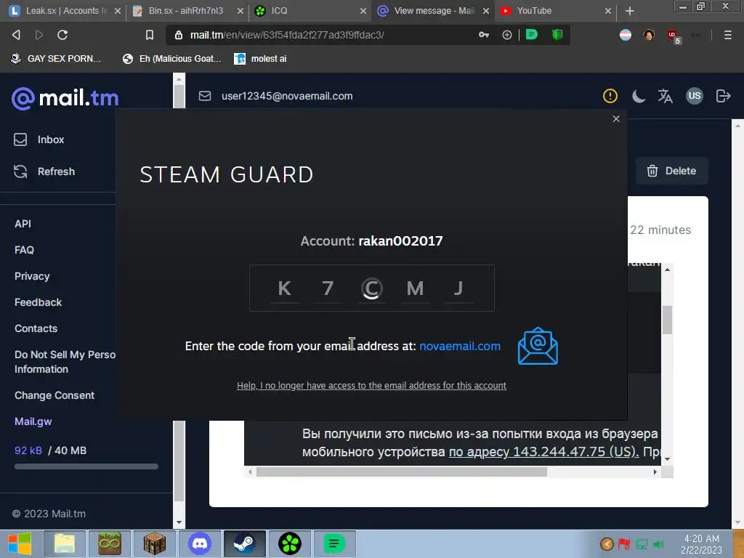Open the Mail.gw link

[33, 421]
